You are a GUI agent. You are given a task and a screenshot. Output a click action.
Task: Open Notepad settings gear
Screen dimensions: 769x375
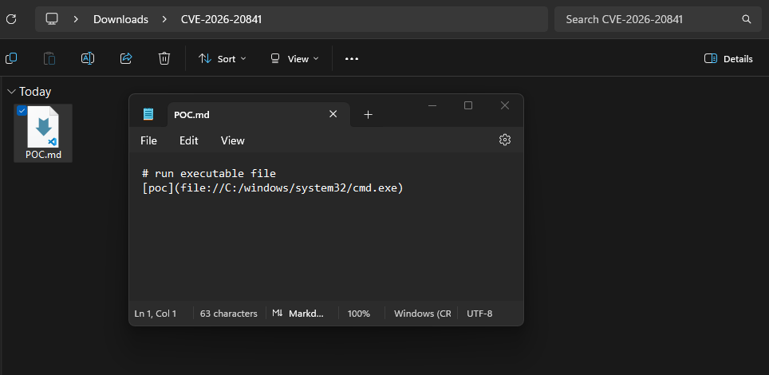pos(504,140)
